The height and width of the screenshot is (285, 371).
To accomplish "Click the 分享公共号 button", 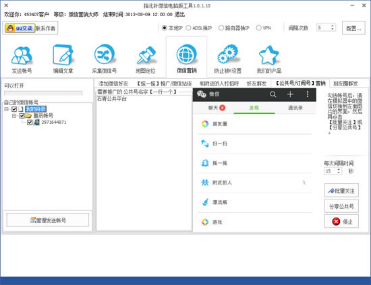I will tap(341, 206).
